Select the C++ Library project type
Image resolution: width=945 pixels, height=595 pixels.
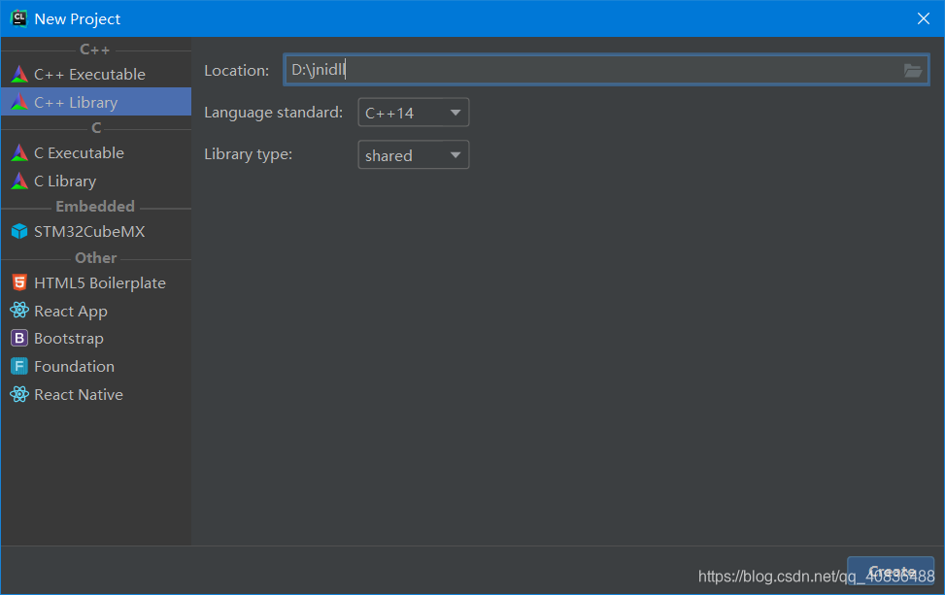tap(96, 102)
